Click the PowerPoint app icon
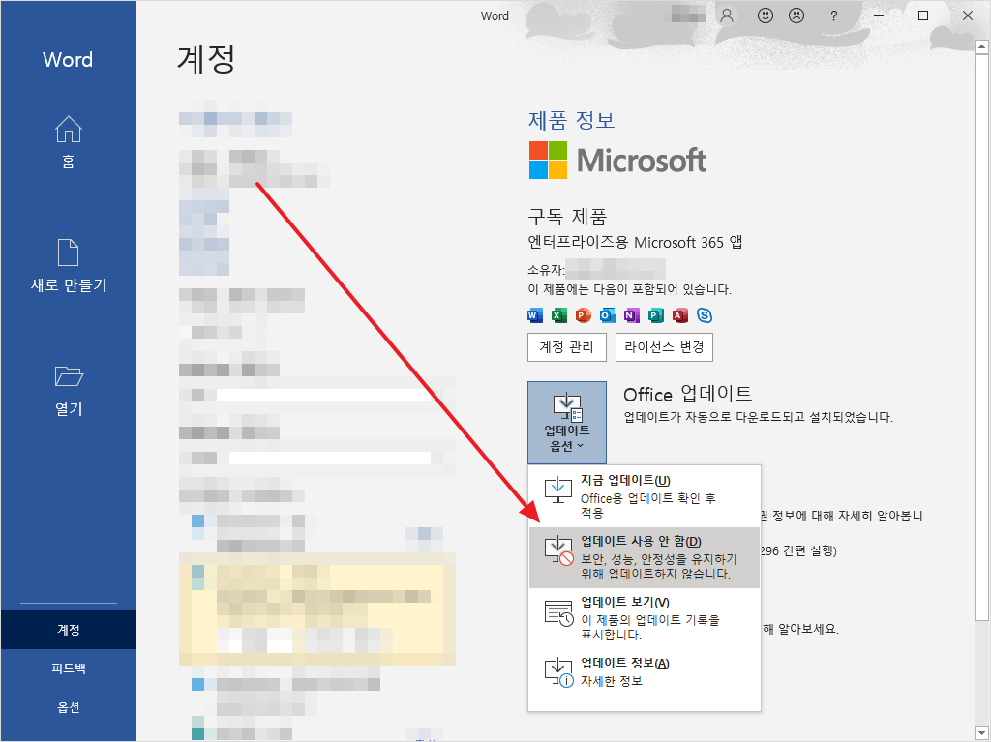This screenshot has width=991, height=742. click(584, 315)
